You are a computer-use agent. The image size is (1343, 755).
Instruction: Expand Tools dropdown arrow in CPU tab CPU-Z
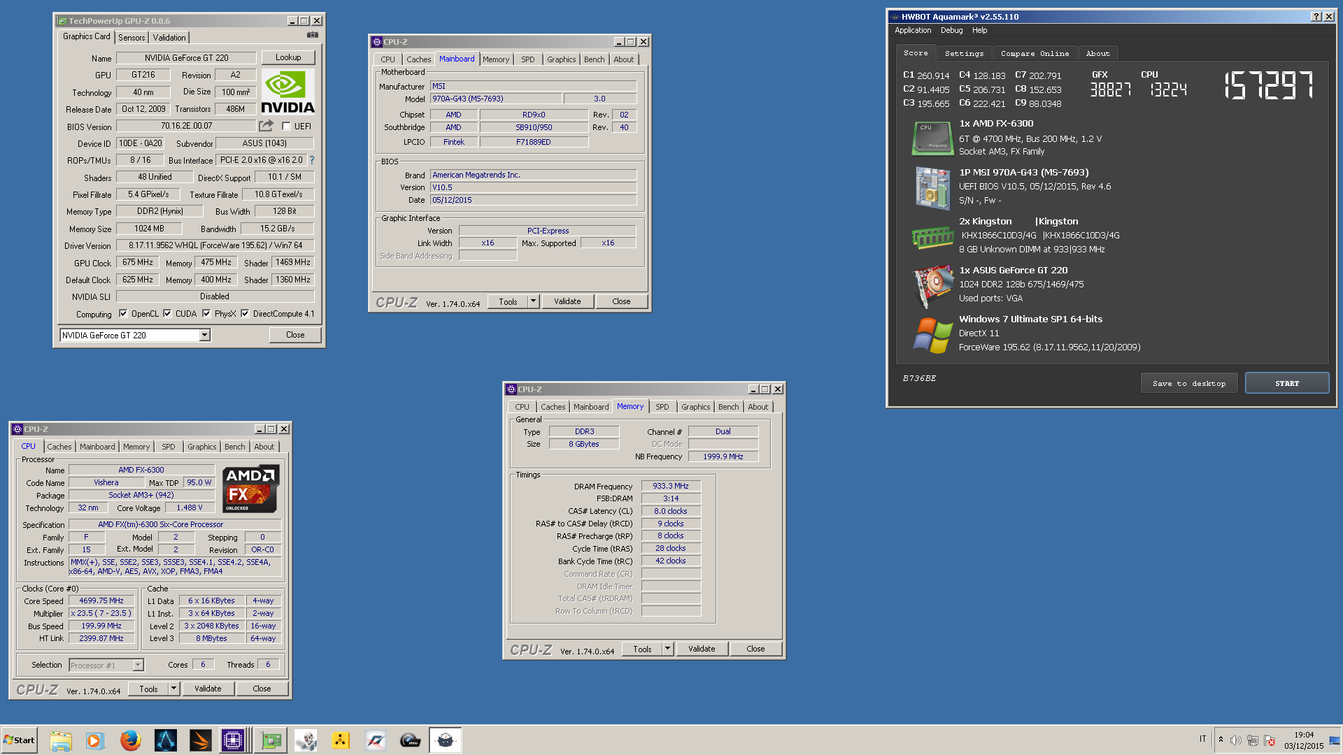pyautogui.click(x=173, y=689)
